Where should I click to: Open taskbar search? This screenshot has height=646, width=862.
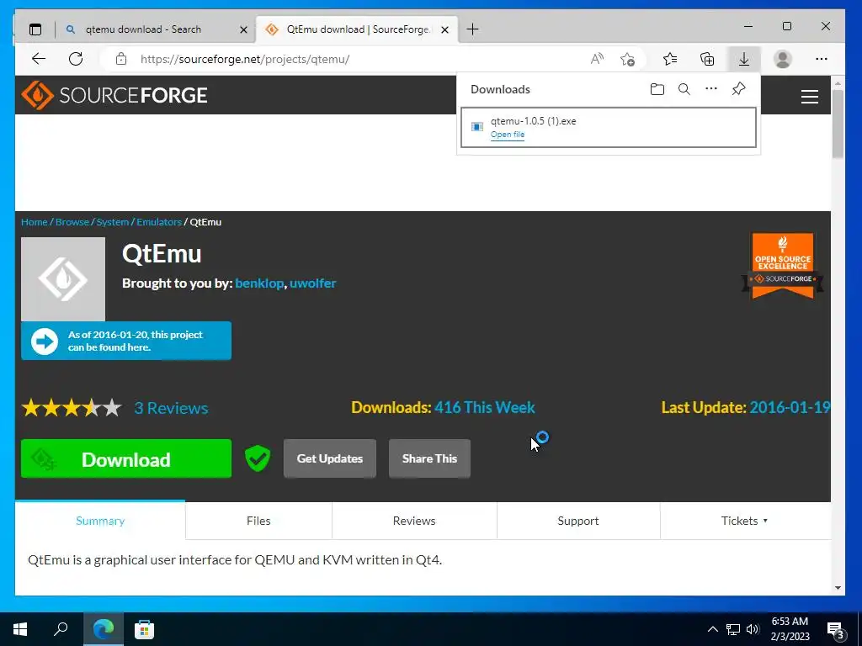(61, 629)
